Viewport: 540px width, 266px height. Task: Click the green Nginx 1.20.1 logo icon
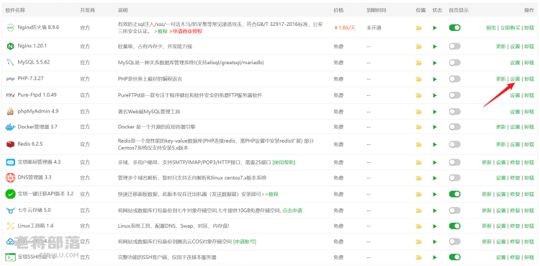10,46
